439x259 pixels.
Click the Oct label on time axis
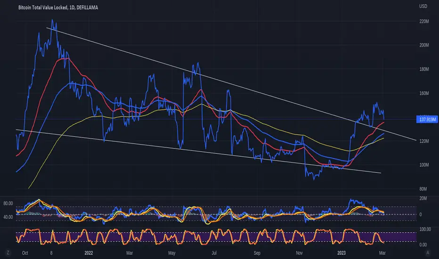25,253
